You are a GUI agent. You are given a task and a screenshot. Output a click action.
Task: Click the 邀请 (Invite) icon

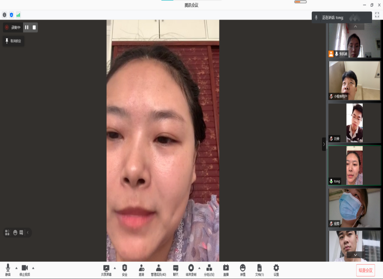[x=141, y=270]
